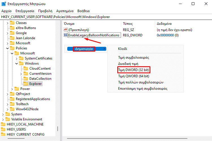This screenshot has height=141, width=212.
Task: Select the Microsoft key under Policies
Action: pyautogui.click(x=28, y=53)
